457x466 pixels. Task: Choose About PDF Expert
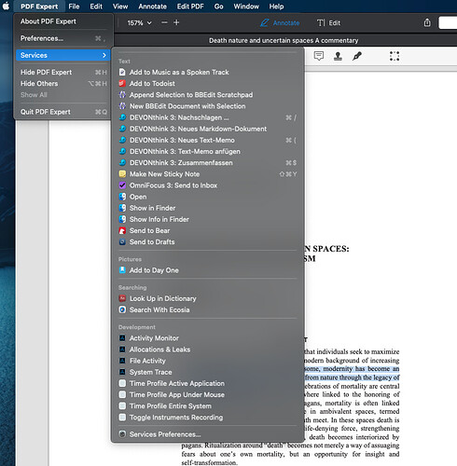coord(62,21)
